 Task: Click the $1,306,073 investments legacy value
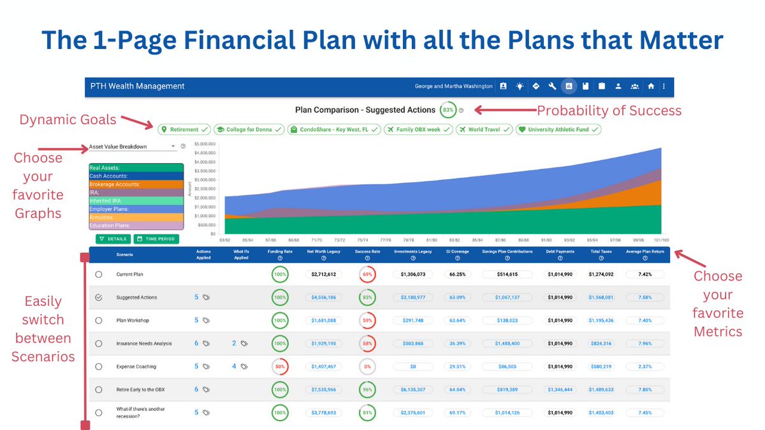(x=413, y=275)
